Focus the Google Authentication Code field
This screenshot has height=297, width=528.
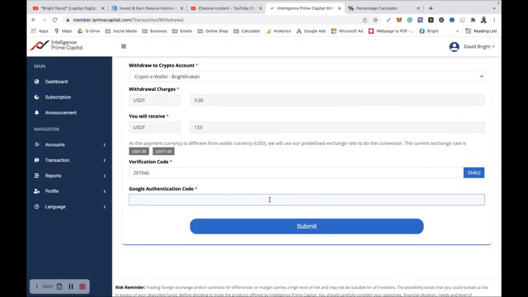[x=306, y=200]
